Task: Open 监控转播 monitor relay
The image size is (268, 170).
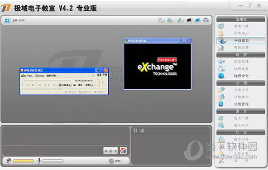Action: (241, 62)
